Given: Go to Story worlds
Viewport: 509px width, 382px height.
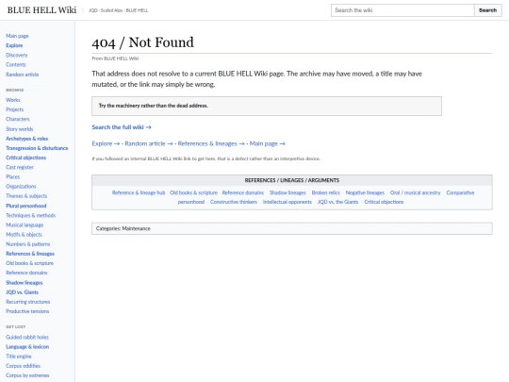Looking at the screenshot, I should tap(20, 128).
